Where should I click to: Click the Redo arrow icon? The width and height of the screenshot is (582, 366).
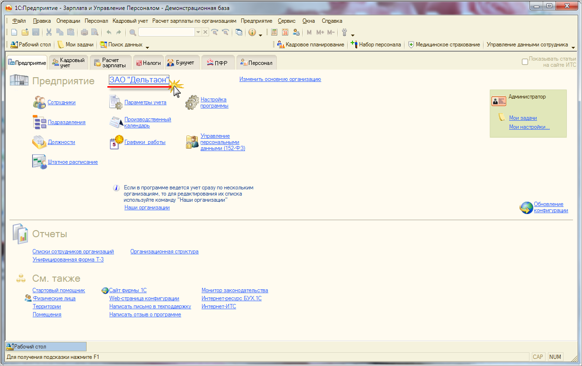(119, 32)
